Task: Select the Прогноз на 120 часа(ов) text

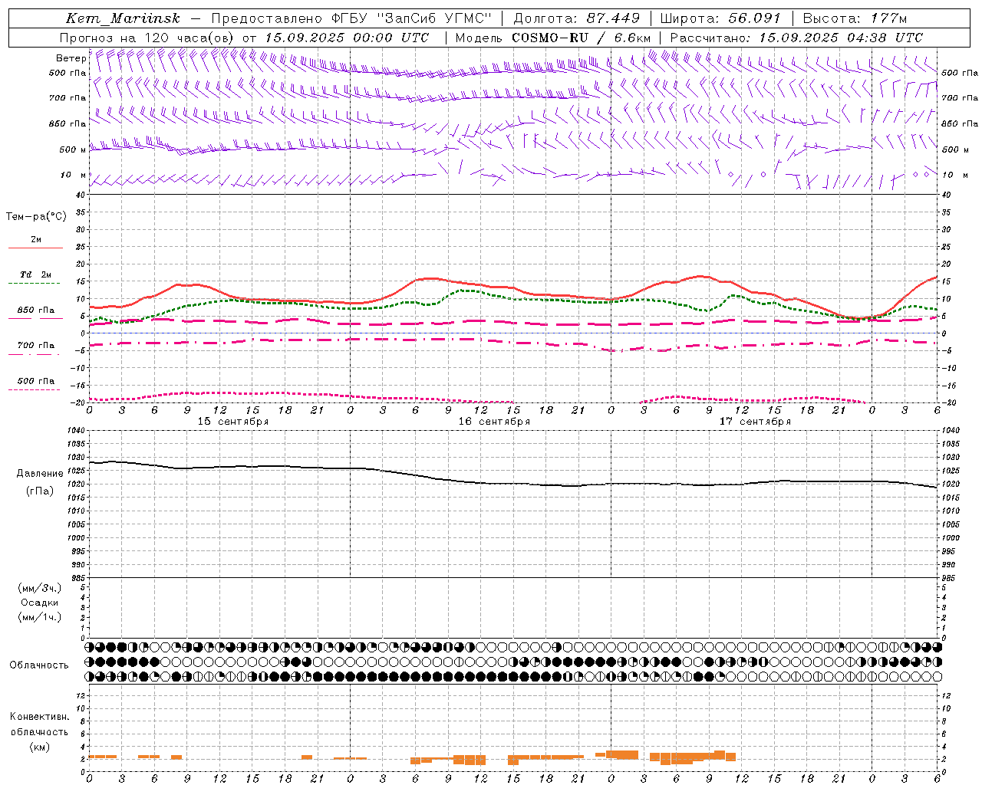Action: 147,38
